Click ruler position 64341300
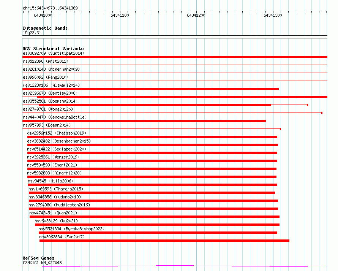 pos(273,15)
